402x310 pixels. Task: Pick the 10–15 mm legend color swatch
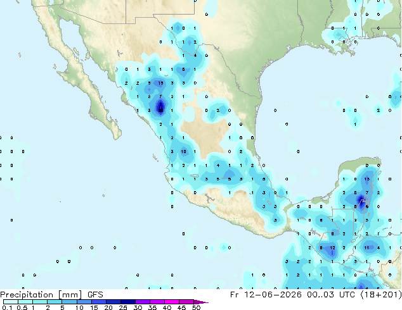point(84,302)
